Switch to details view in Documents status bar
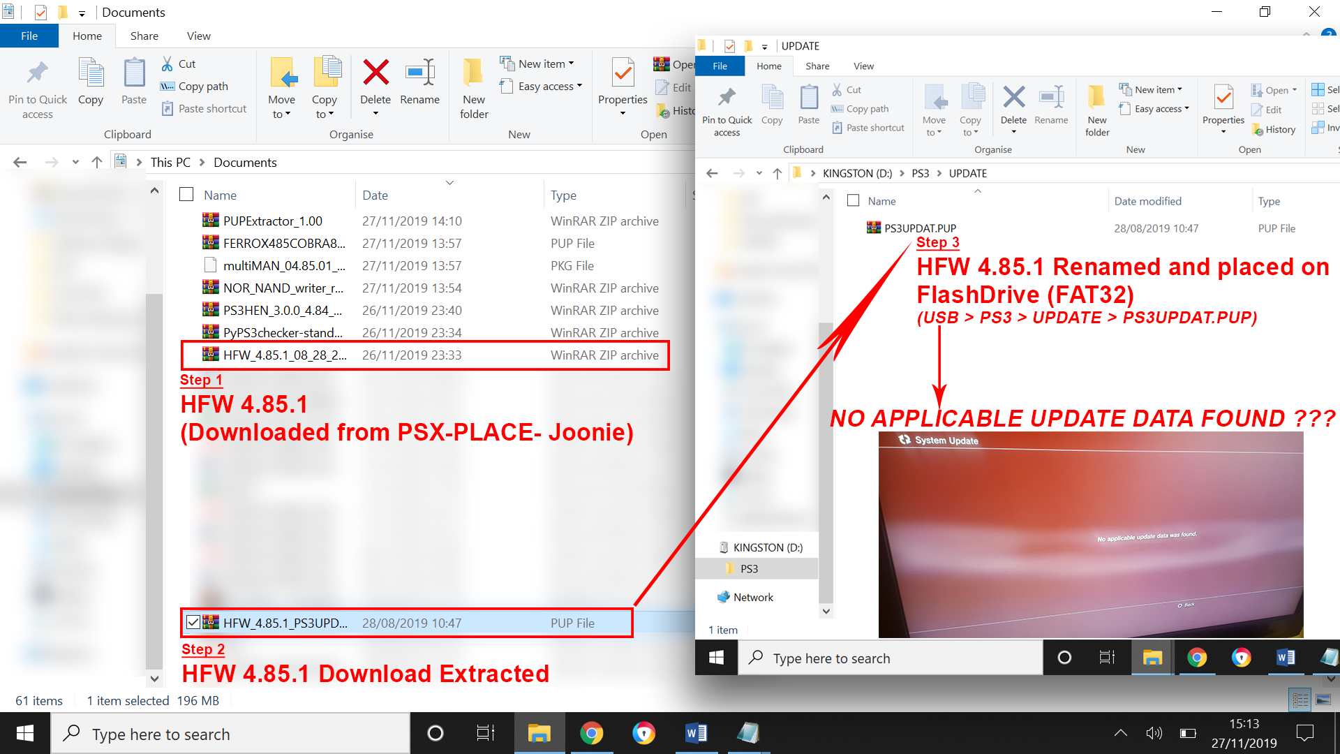The height and width of the screenshot is (754, 1340). tap(1301, 700)
